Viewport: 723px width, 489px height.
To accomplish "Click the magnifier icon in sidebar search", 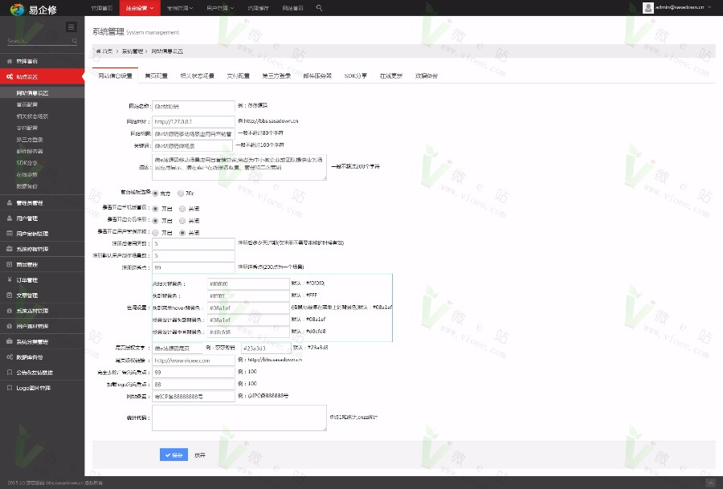I will click(x=75, y=41).
